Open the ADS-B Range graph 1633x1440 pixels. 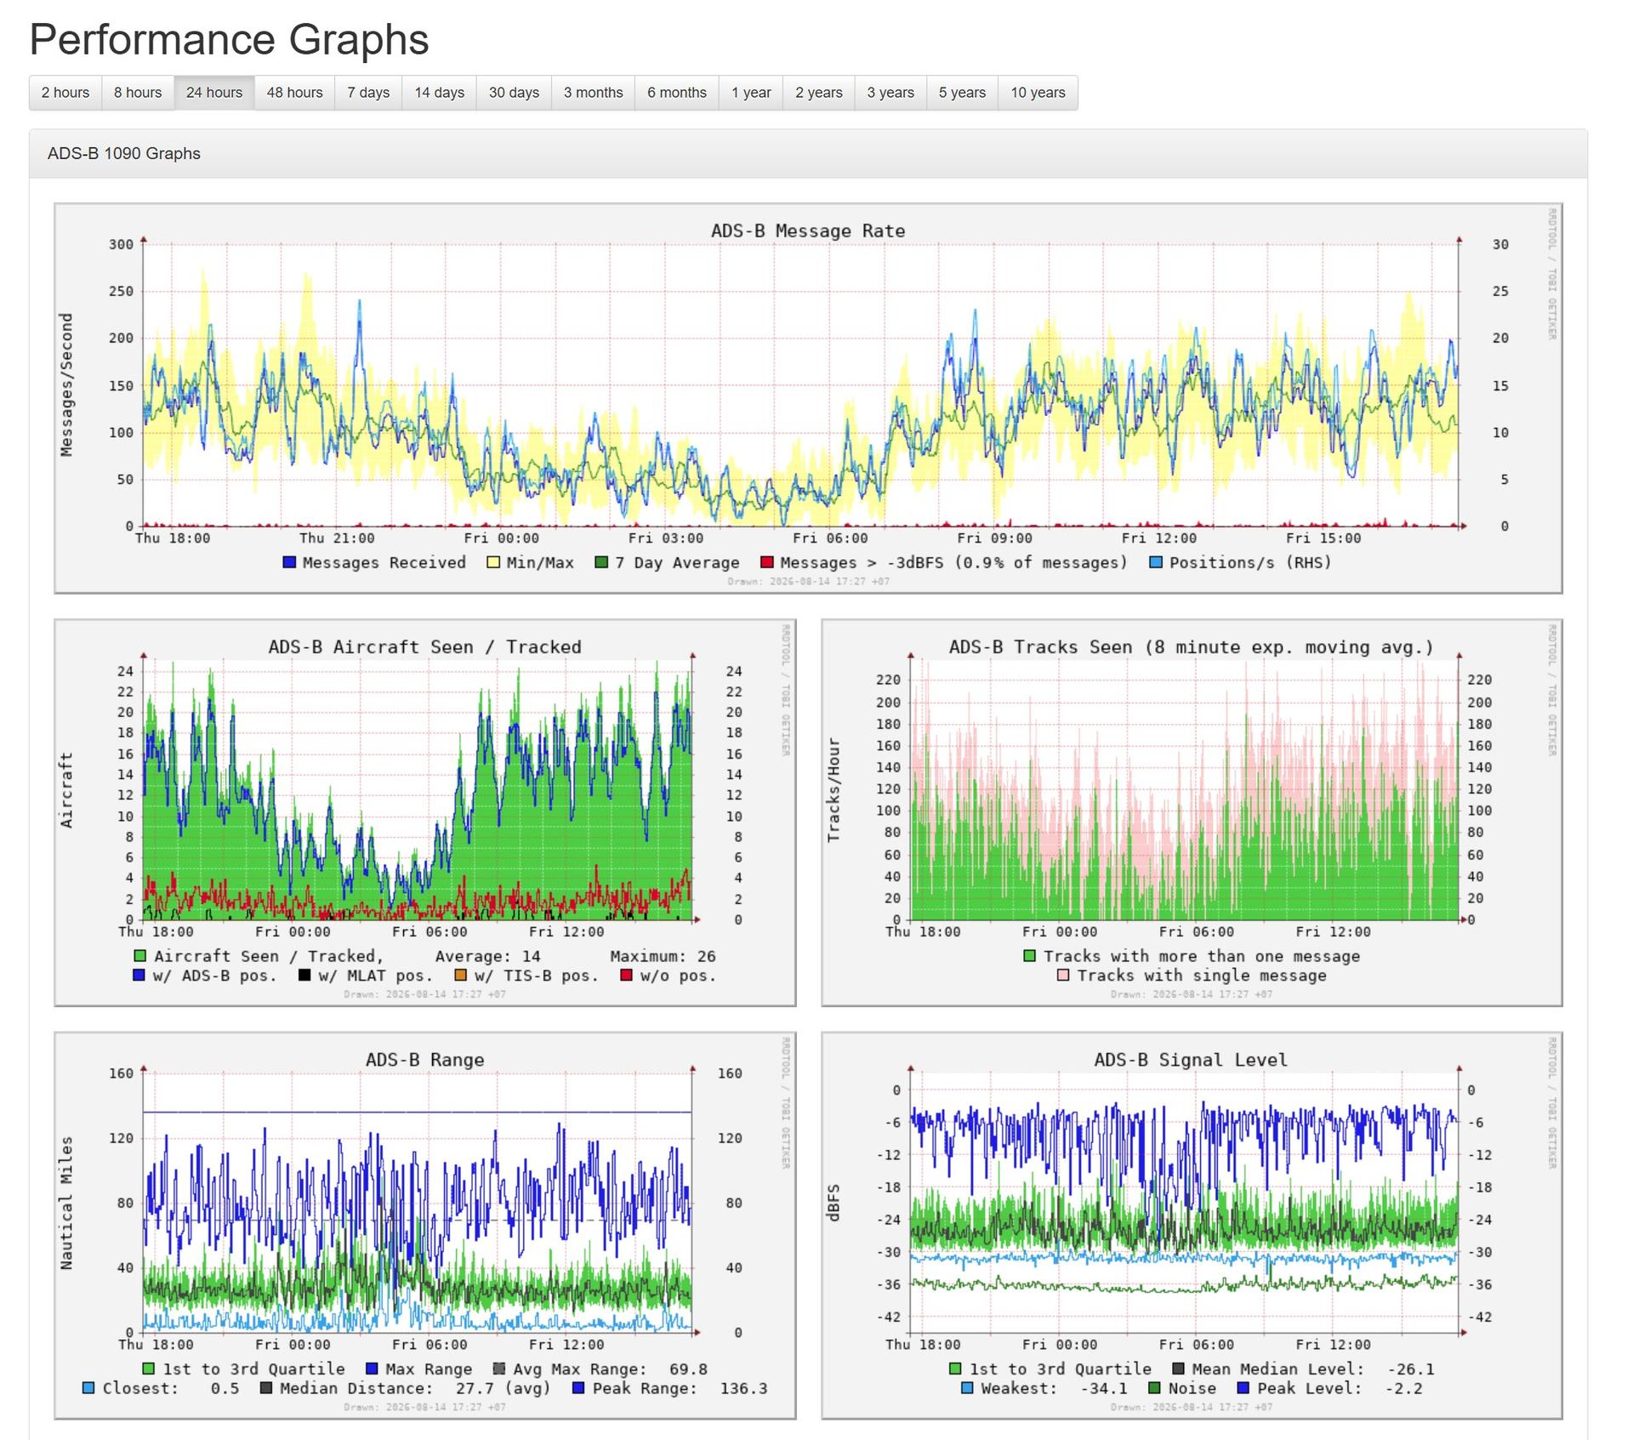point(425,1226)
